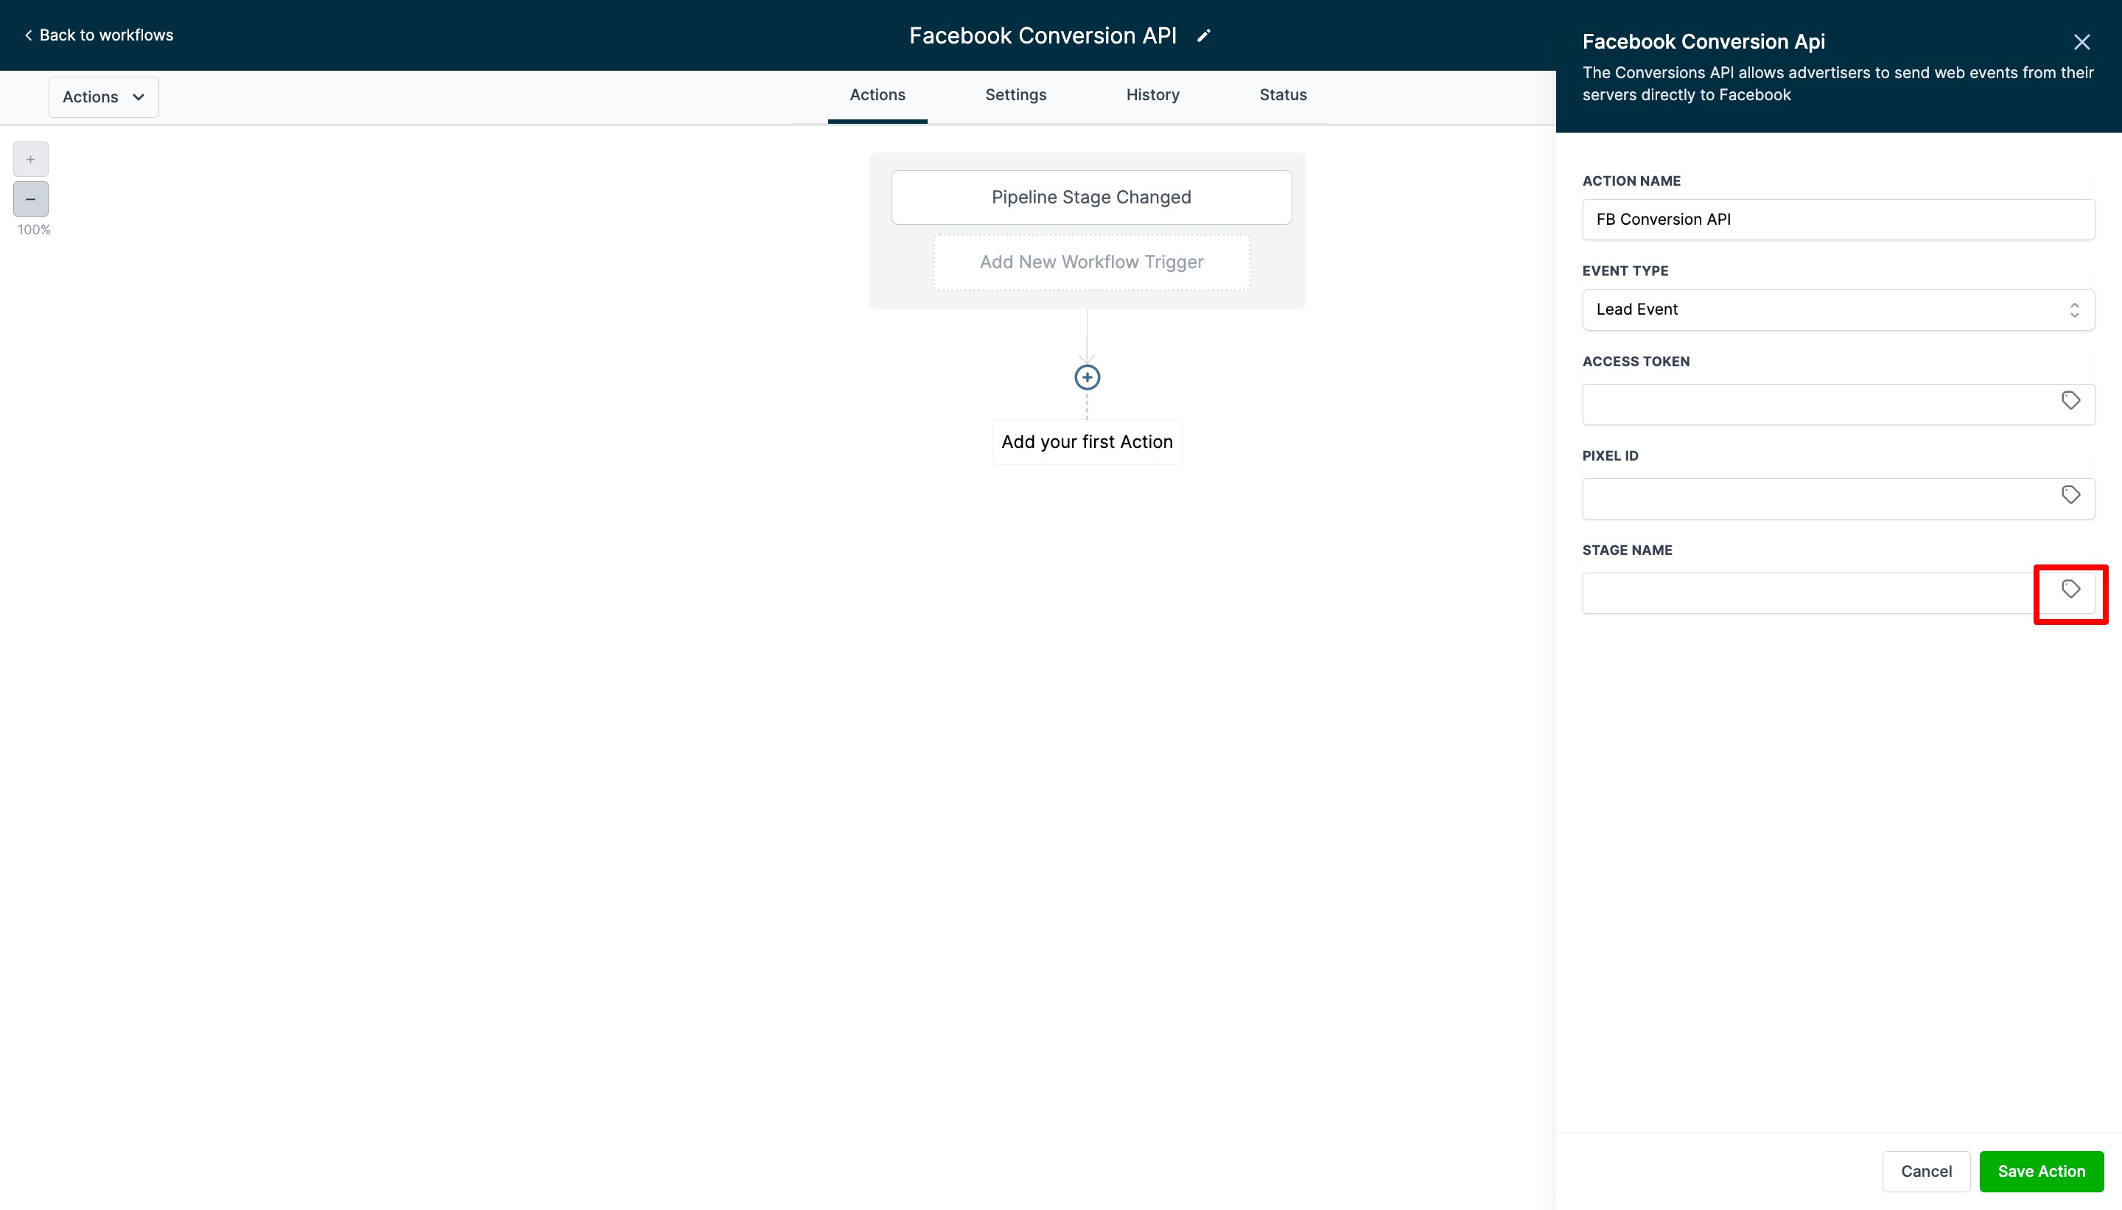The width and height of the screenshot is (2122, 1210).
Task: Click Add New Workflow Trigger
Action: [x=1090, y=262]
